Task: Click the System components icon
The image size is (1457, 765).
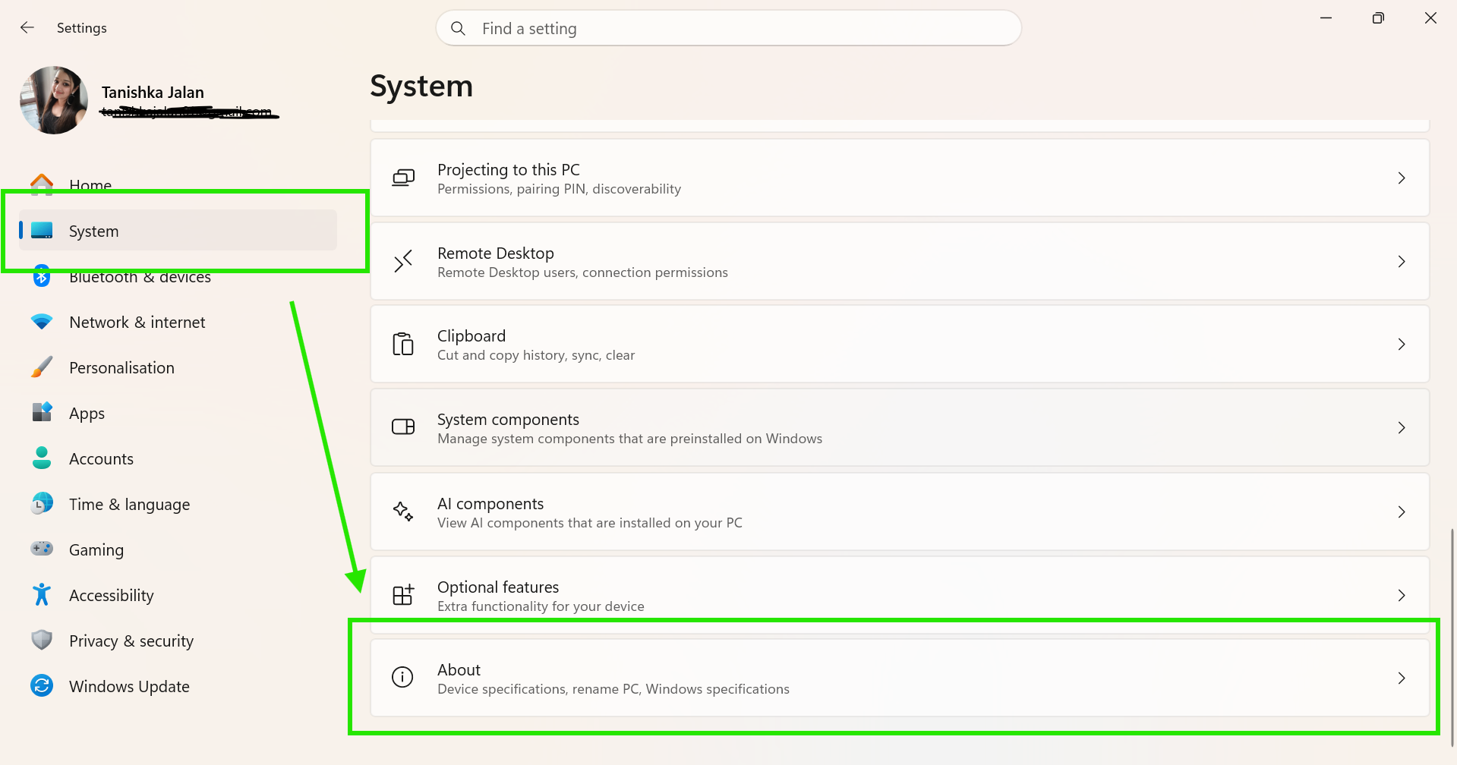Action: coord(403,427)
